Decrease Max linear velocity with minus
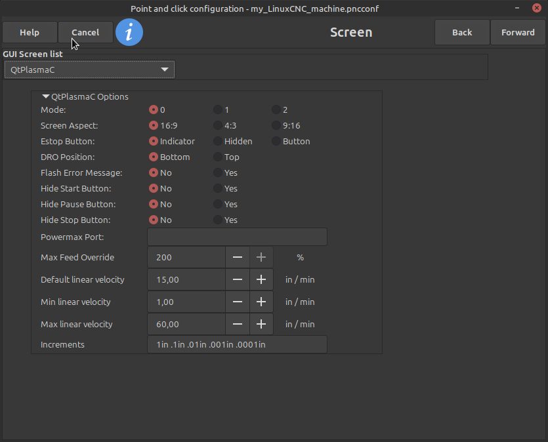Image resolution: width=548 pixels, height=442 pixels. pos(238,325)
